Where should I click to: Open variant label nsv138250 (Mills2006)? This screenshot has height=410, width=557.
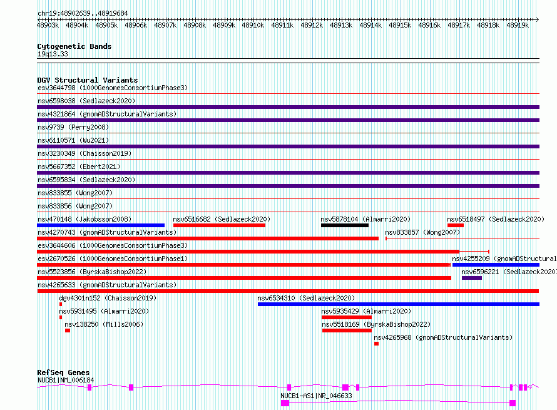104,324
